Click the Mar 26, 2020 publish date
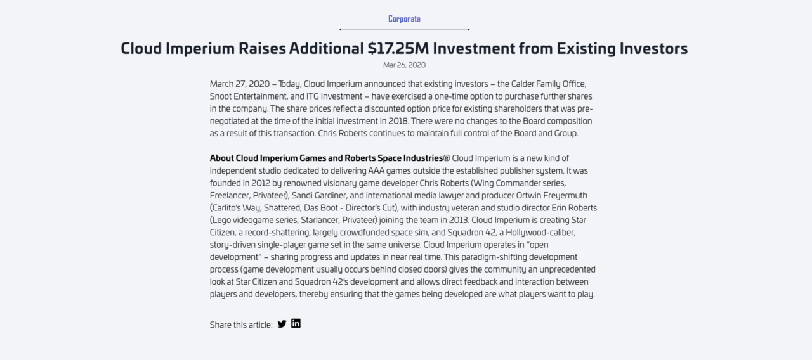 click(x=404, y=65)
